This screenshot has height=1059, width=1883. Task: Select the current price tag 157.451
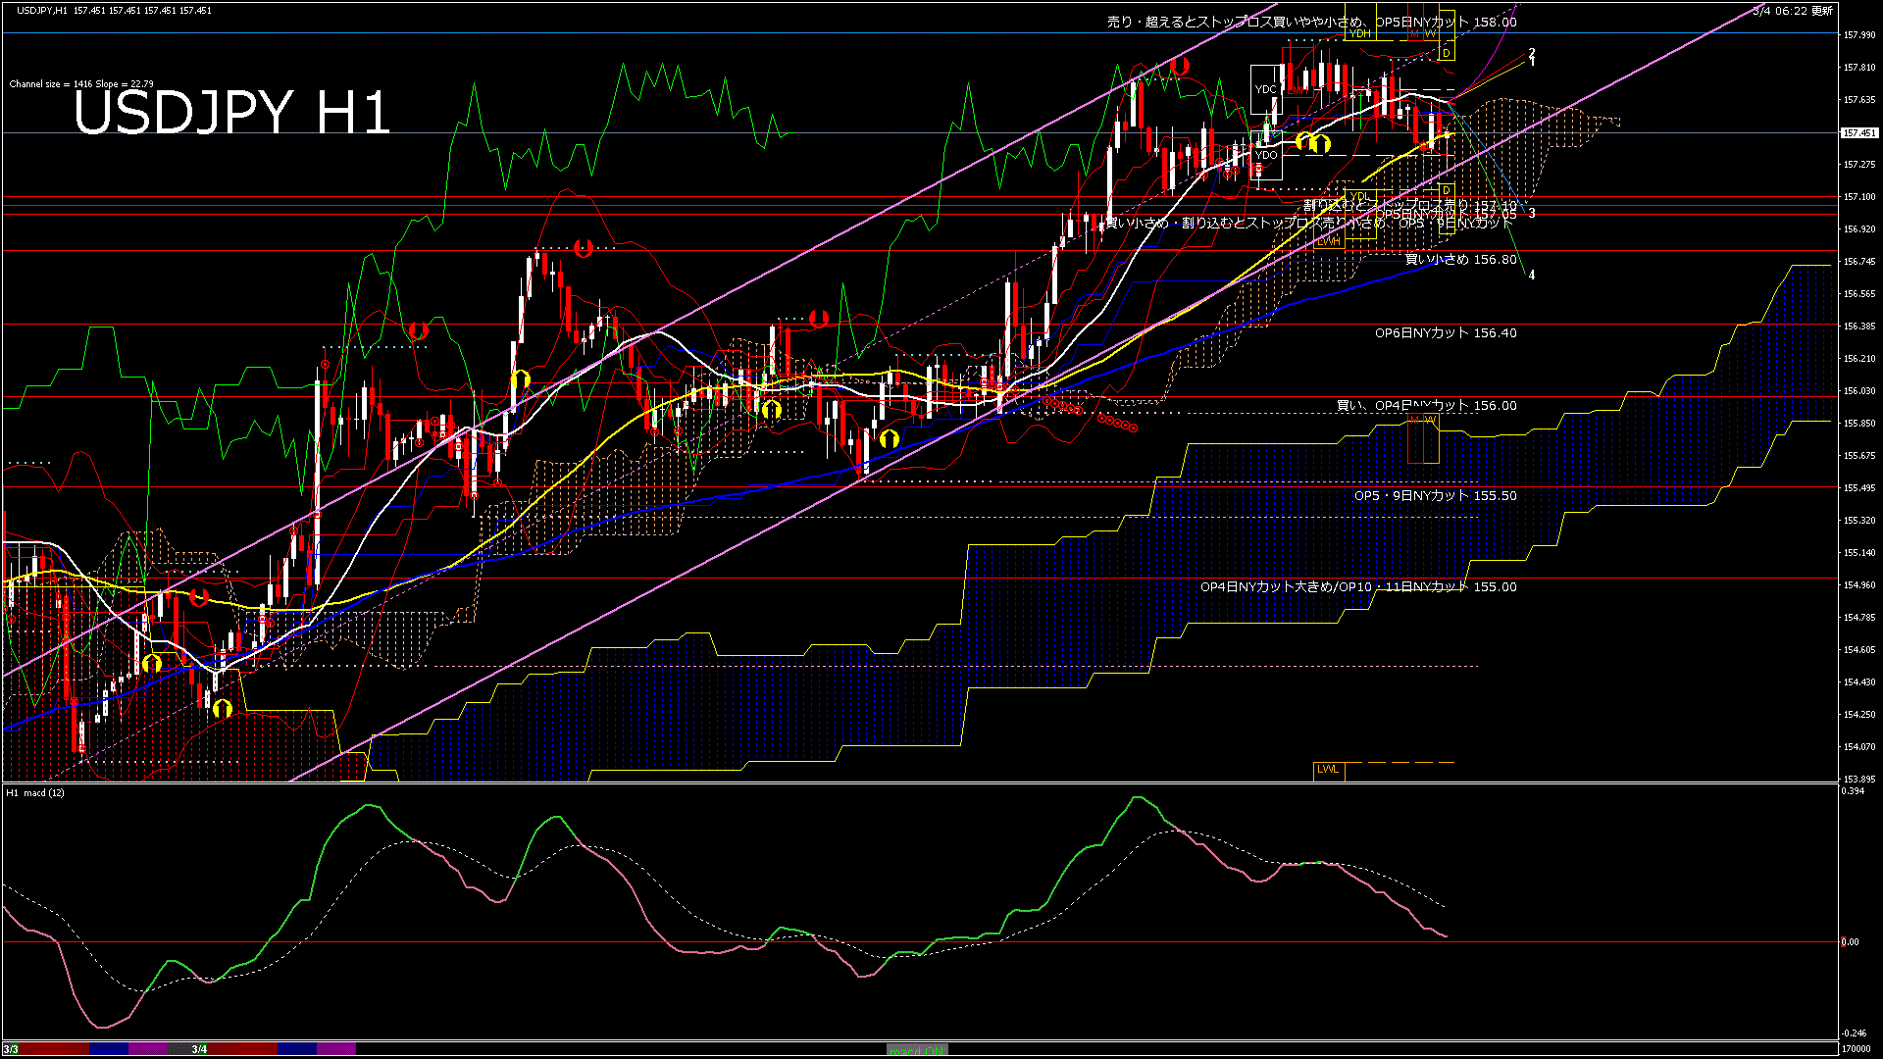(x=1859, y=132)
